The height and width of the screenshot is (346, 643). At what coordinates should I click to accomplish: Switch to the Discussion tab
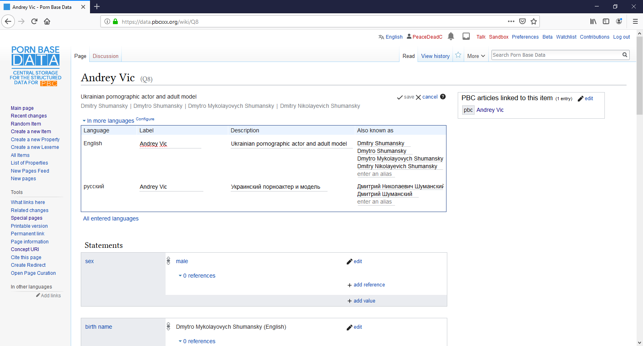click(105, 56)
